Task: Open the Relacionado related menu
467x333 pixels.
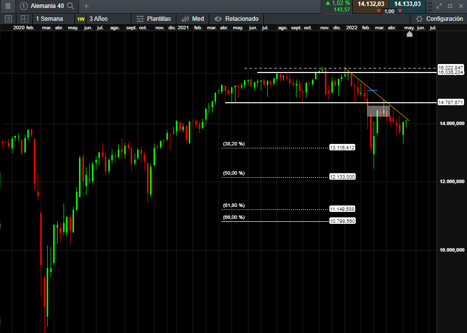Action: 236,19
